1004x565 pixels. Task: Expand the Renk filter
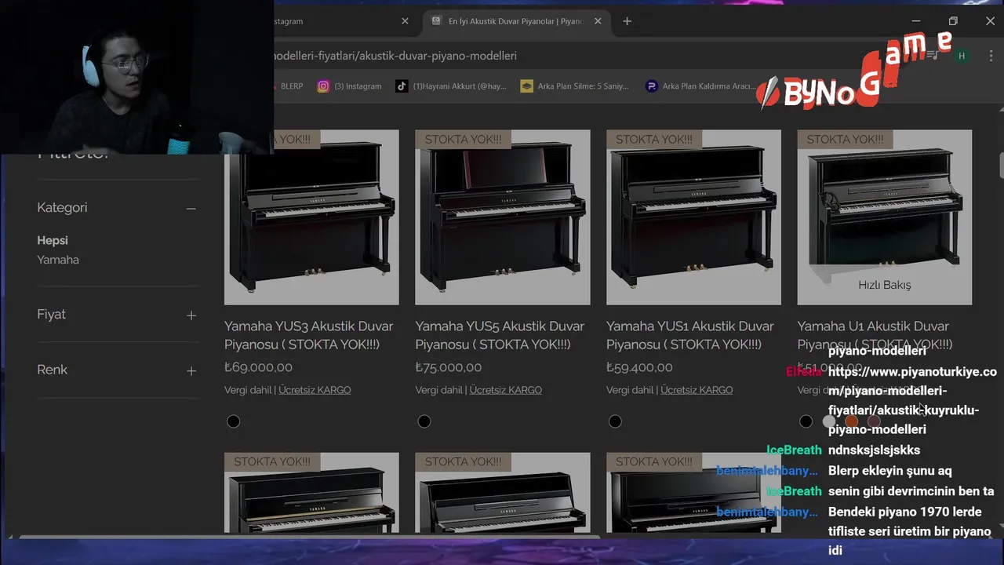[191, 370]
